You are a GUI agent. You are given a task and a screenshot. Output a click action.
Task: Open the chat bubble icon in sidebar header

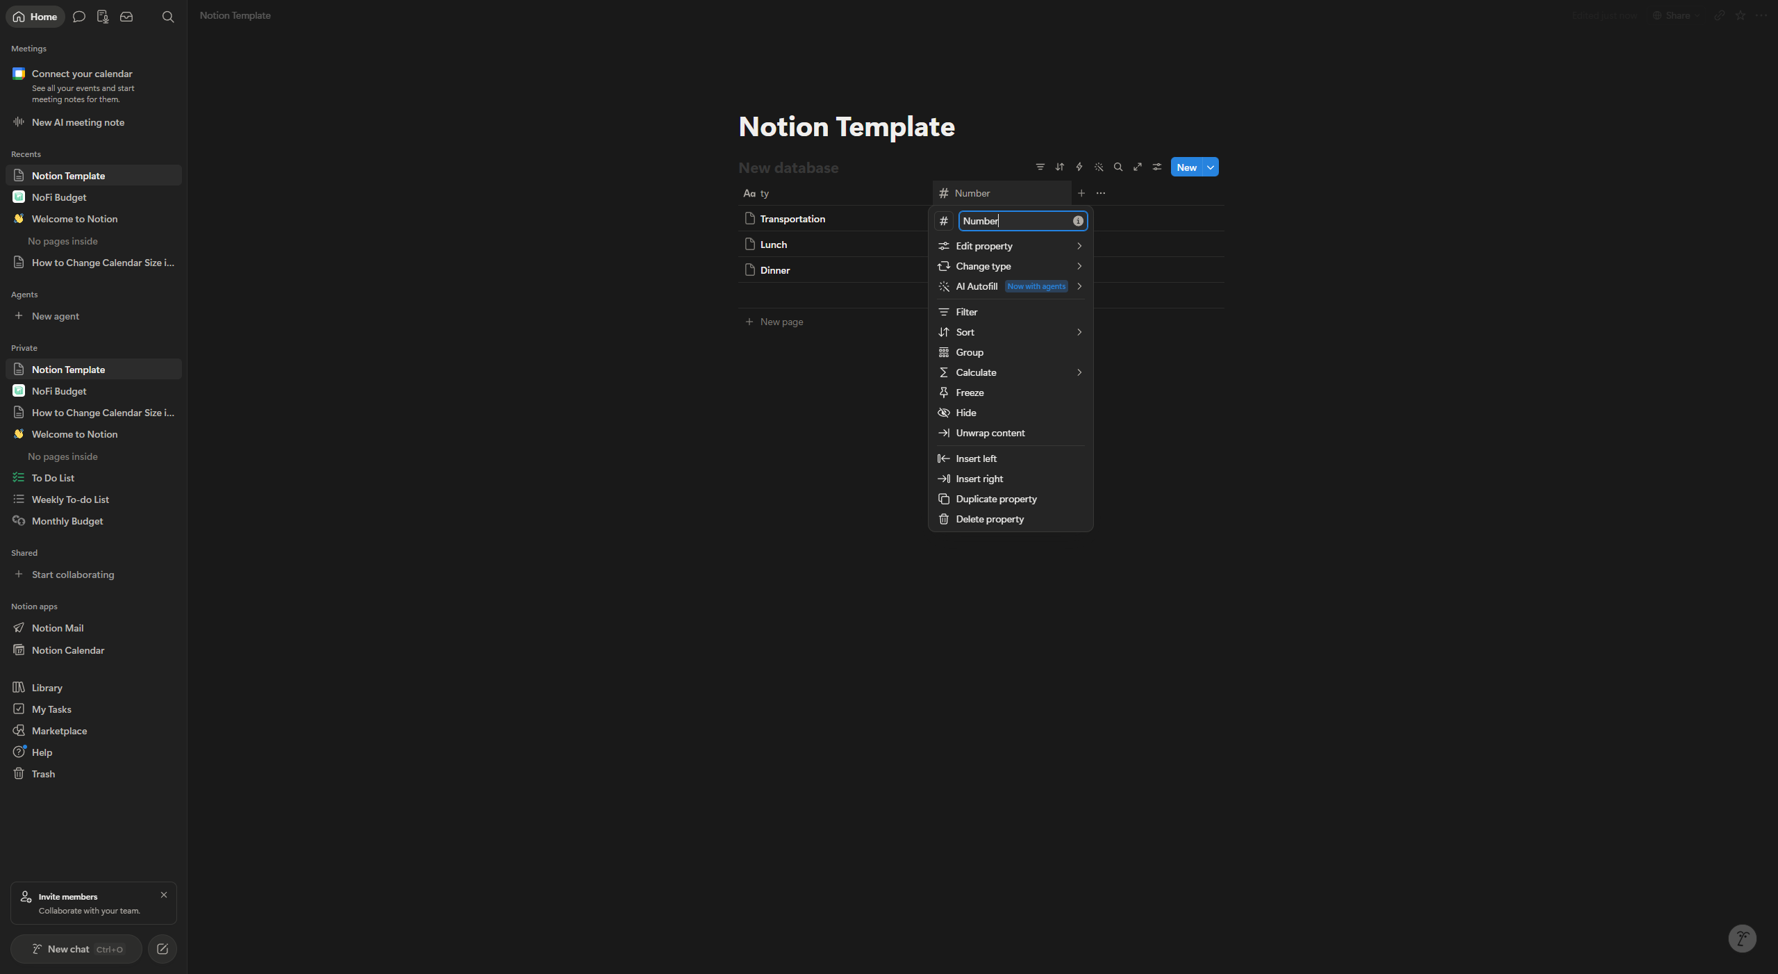(79, 17)
